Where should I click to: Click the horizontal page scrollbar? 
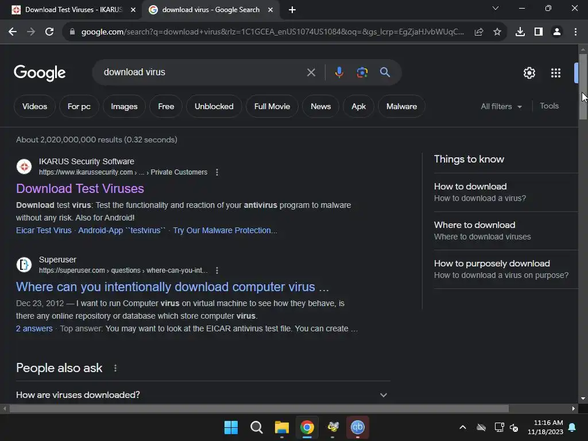point(259,408)
